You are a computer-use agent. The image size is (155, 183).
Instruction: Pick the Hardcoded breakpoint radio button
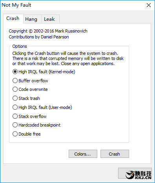[x=36, y=125]
